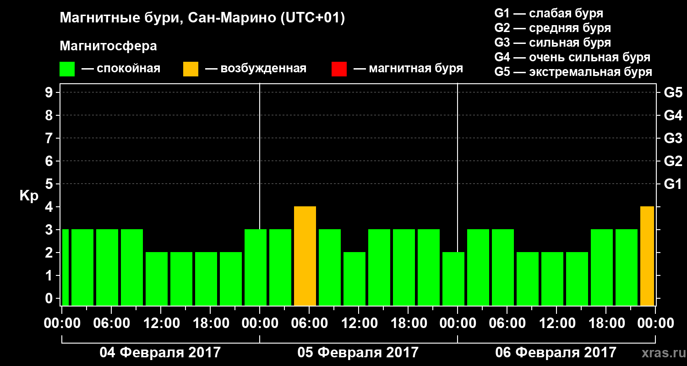Image resolution: width=687 pixels, height=366 pixels.
Task: Click the orange bar ending 06 Февраля
Action: pos(647,256)
